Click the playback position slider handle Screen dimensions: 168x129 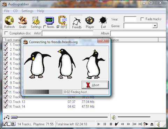pyautogui.click(x=14, y=117)
